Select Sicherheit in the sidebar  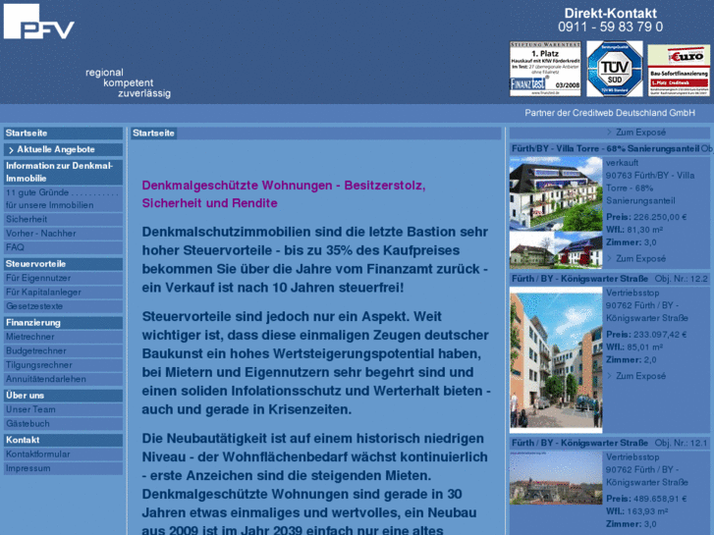point(63,220)
